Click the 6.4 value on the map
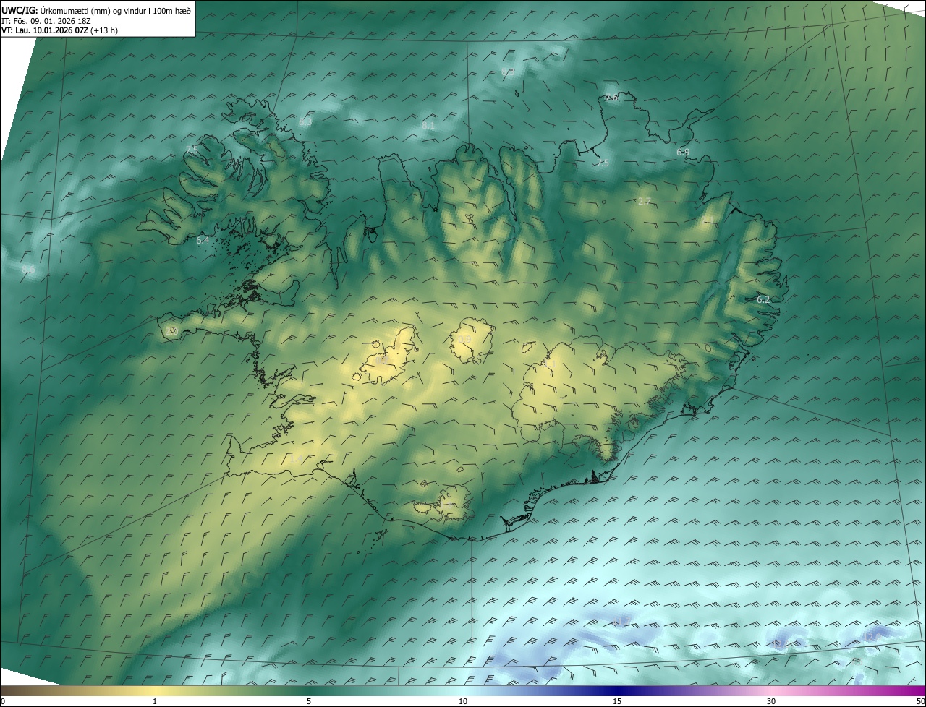The height and width of the screenshot is (707, 926). coord(203,240)
